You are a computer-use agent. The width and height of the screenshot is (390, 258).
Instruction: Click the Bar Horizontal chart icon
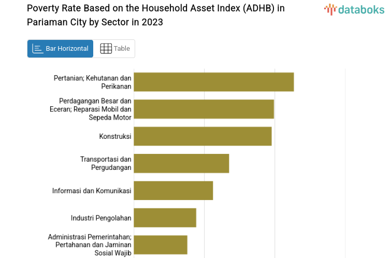(37, 49)
